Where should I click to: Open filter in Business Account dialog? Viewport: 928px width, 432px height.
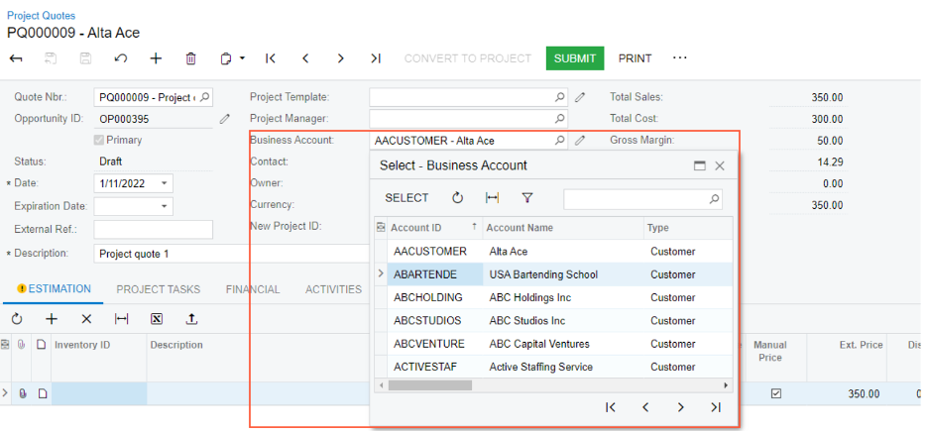point(527,198)
